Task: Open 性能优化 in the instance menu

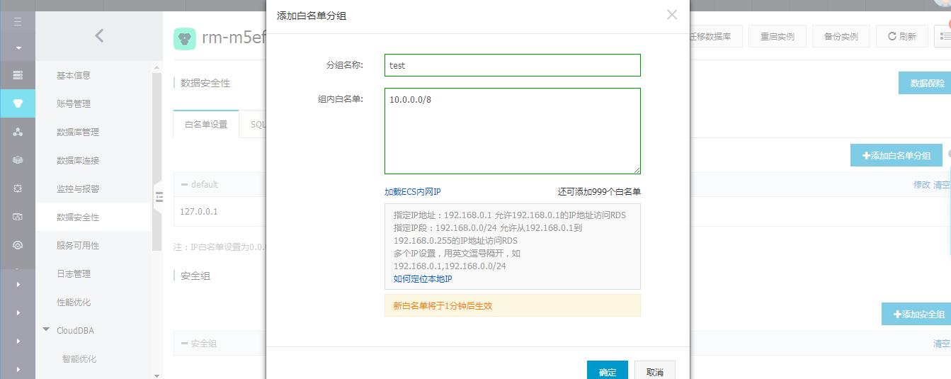Action: click(x=74, y=302)
